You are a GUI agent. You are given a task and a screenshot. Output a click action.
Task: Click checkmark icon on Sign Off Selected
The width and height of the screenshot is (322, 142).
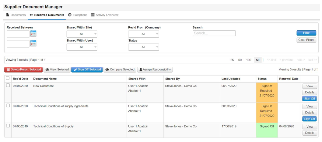coord(75,69)
